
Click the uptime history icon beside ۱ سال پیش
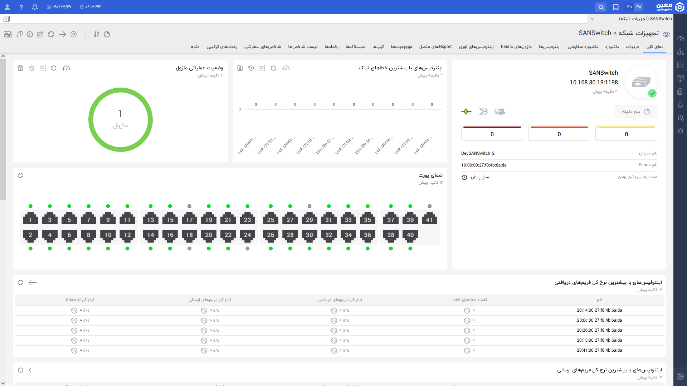(464, 177)
